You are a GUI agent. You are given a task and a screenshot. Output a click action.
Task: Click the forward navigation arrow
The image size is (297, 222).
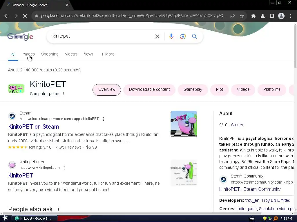(16, 16)
